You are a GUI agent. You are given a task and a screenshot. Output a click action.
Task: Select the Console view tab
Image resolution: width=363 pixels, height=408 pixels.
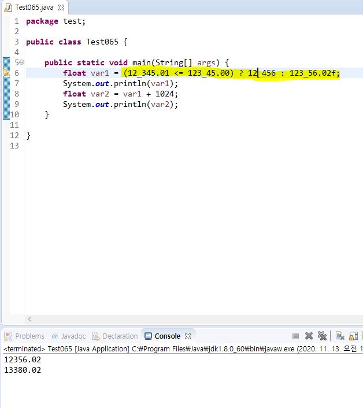(167, 336)
